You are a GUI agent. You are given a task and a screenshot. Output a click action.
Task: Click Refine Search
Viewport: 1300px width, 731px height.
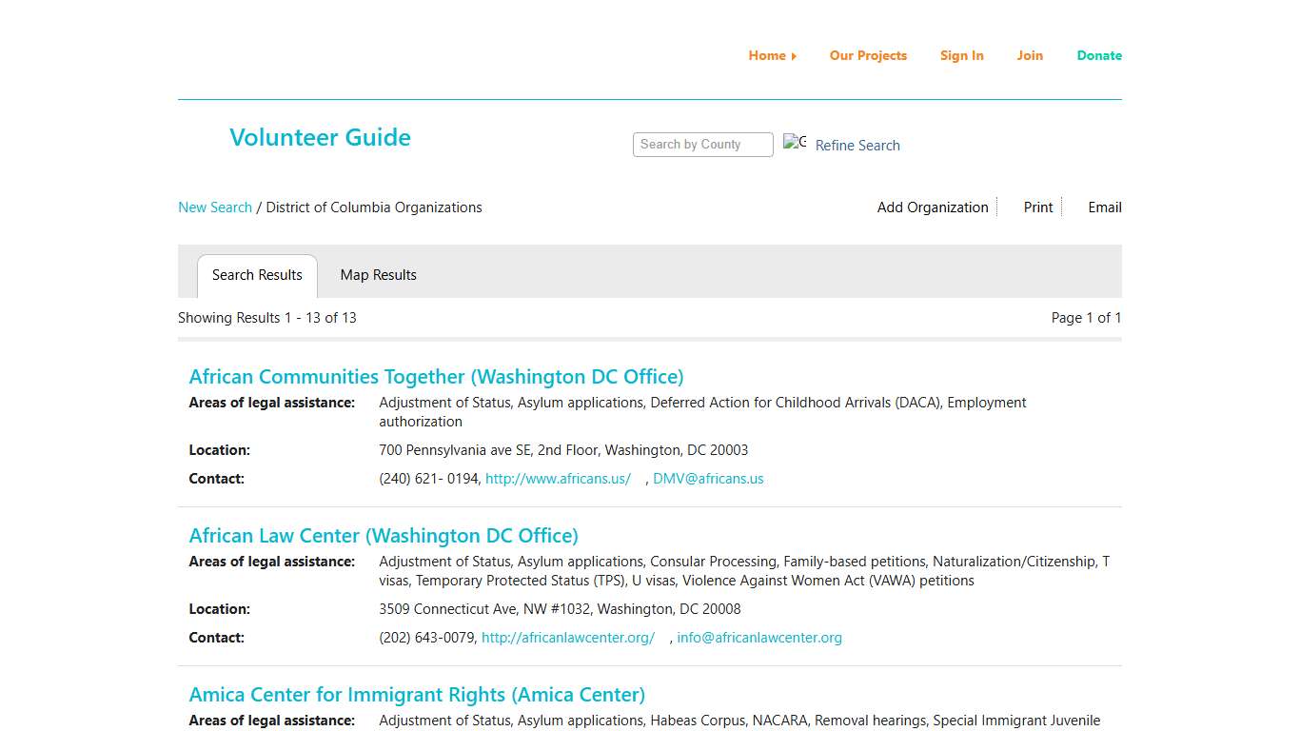point(857,145)
